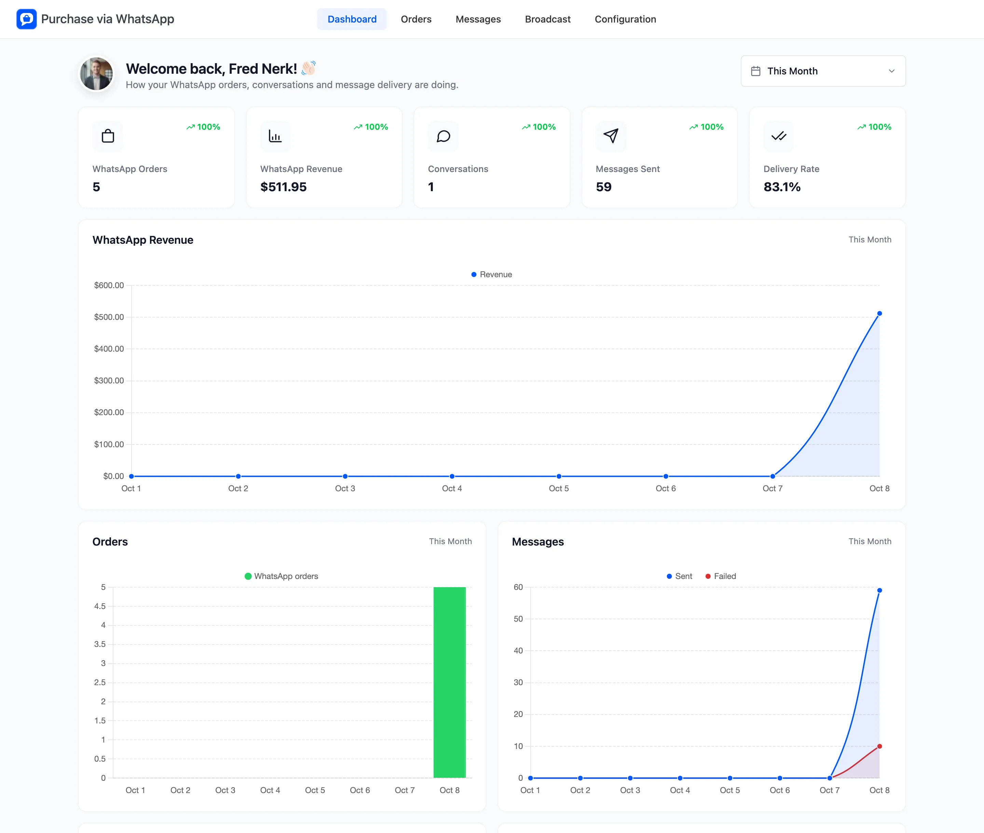Image resolution: width=984 pixels, height=833 pixels.
Task: Go to the Messages tab
Action: pyautogui.click(x=478, y=19)
